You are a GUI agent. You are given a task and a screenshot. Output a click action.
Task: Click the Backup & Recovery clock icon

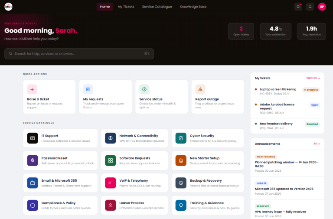(181, 183)
